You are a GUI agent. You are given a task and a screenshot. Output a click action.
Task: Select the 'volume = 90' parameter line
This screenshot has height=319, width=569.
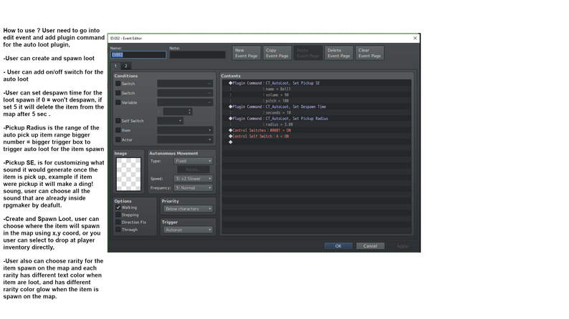click(x=317, y=95)
